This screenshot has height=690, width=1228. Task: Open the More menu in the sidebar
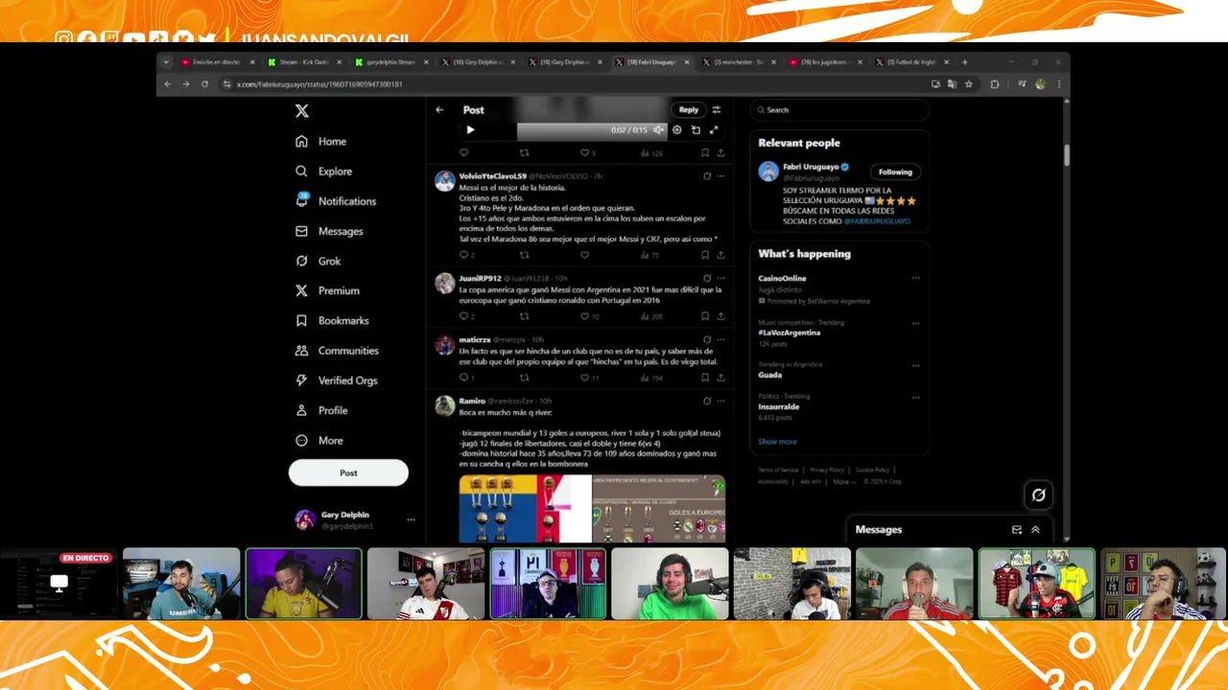(319, 441)
